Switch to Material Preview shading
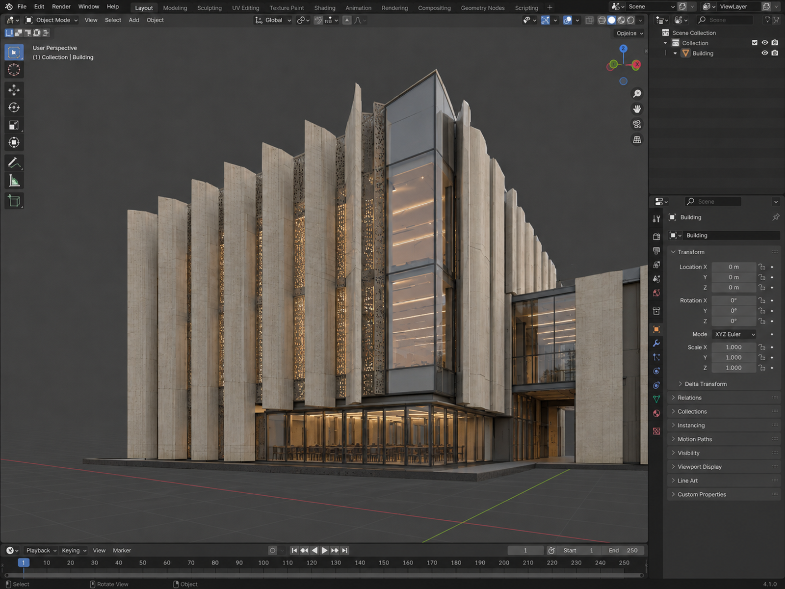The height and width of the screenshot is (589, 785). [x=621, y=20]
